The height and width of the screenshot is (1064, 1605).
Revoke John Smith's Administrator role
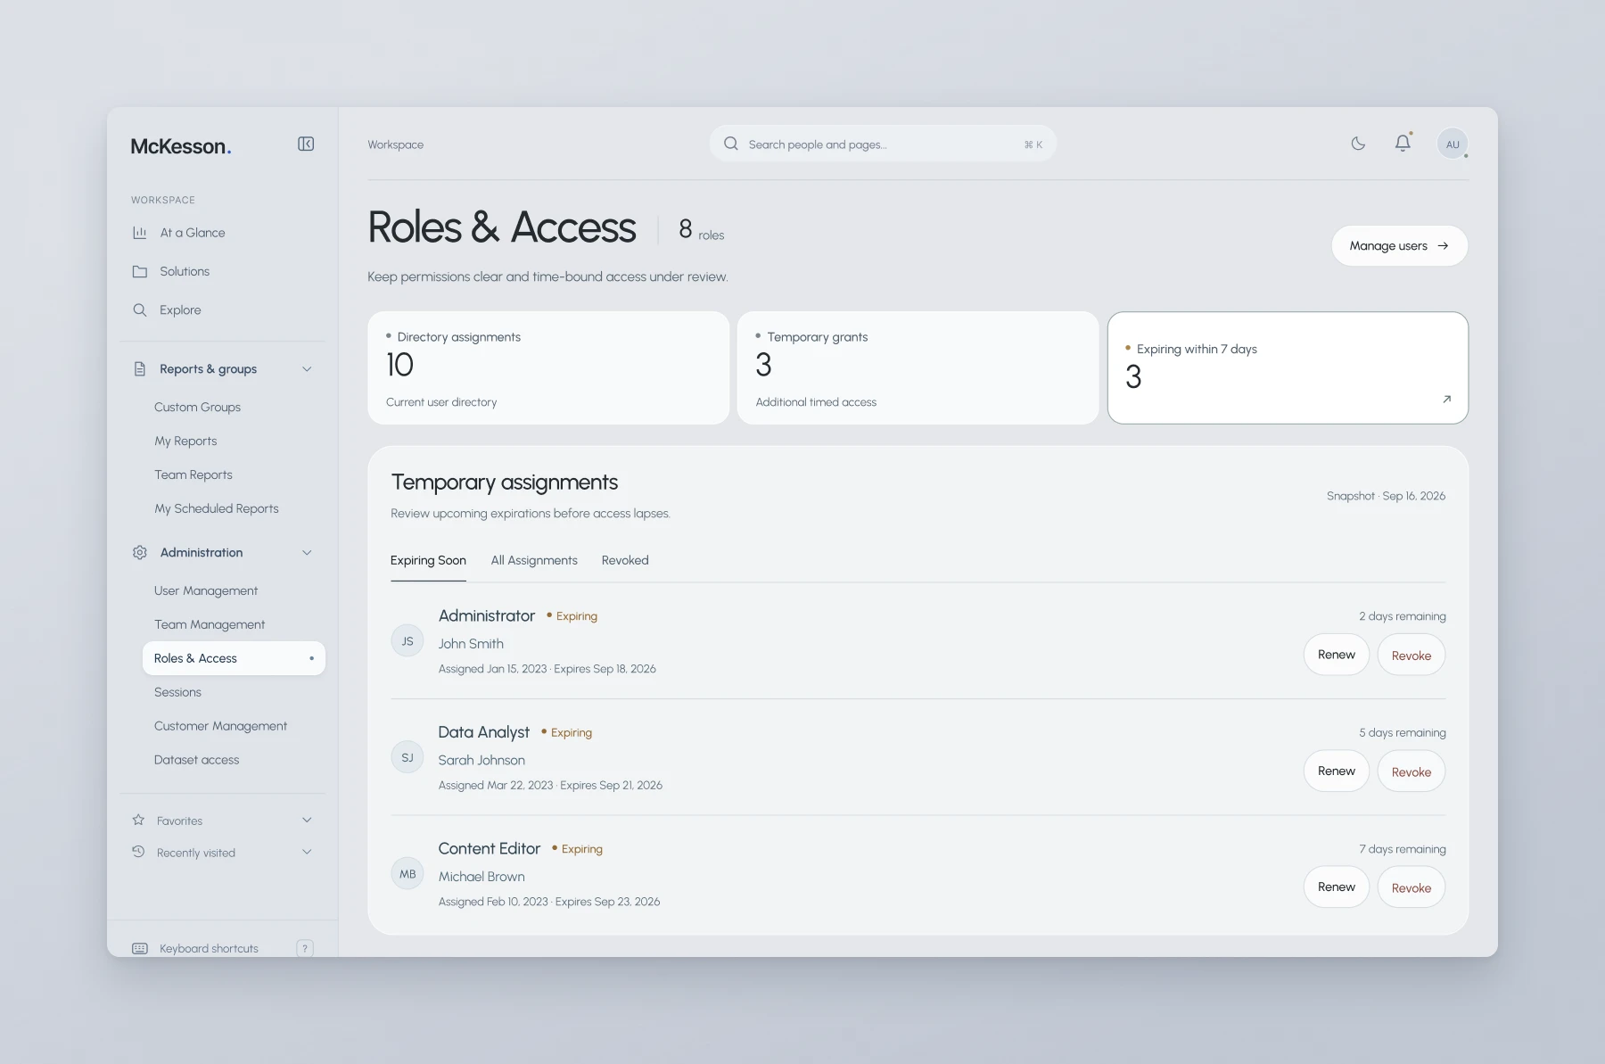coord(1411,655)
